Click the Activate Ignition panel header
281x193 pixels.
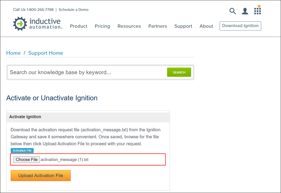pos(88,117)
